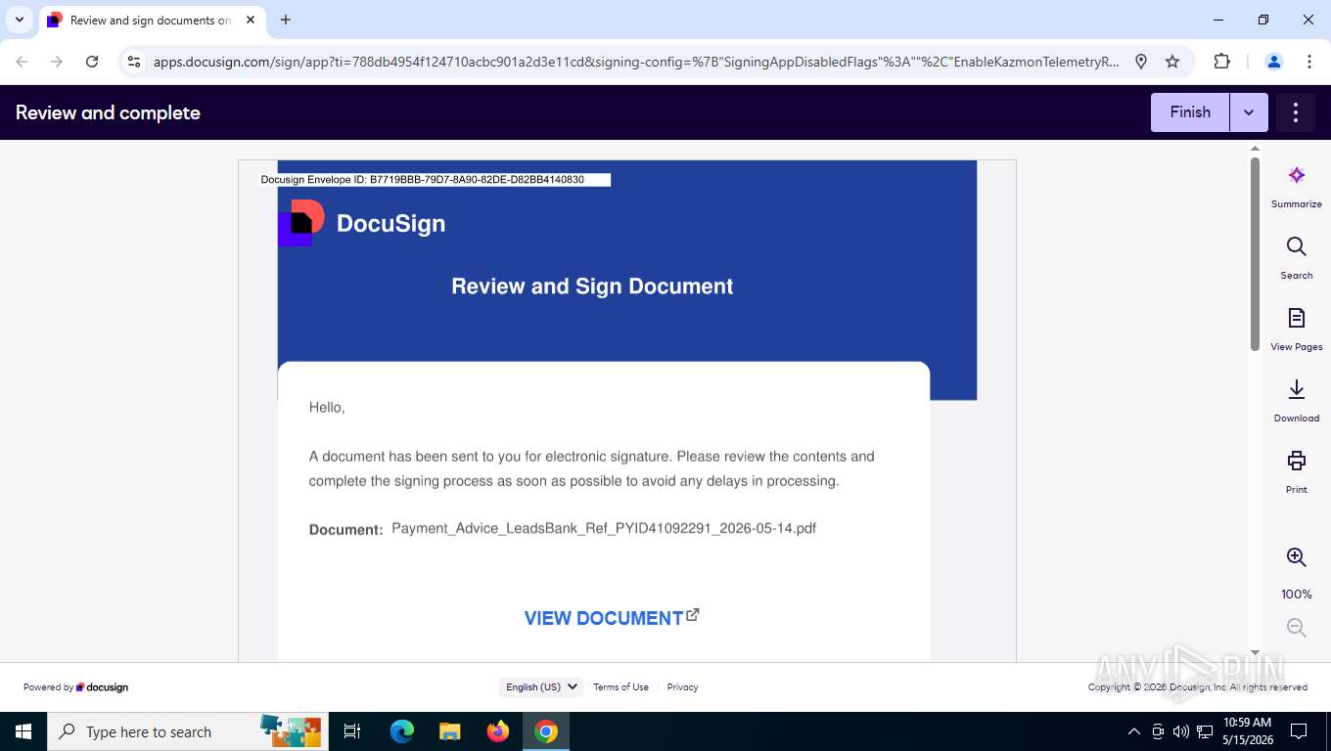
Task: Open the Windows Start menu
Action: click(x=23, y=731)
